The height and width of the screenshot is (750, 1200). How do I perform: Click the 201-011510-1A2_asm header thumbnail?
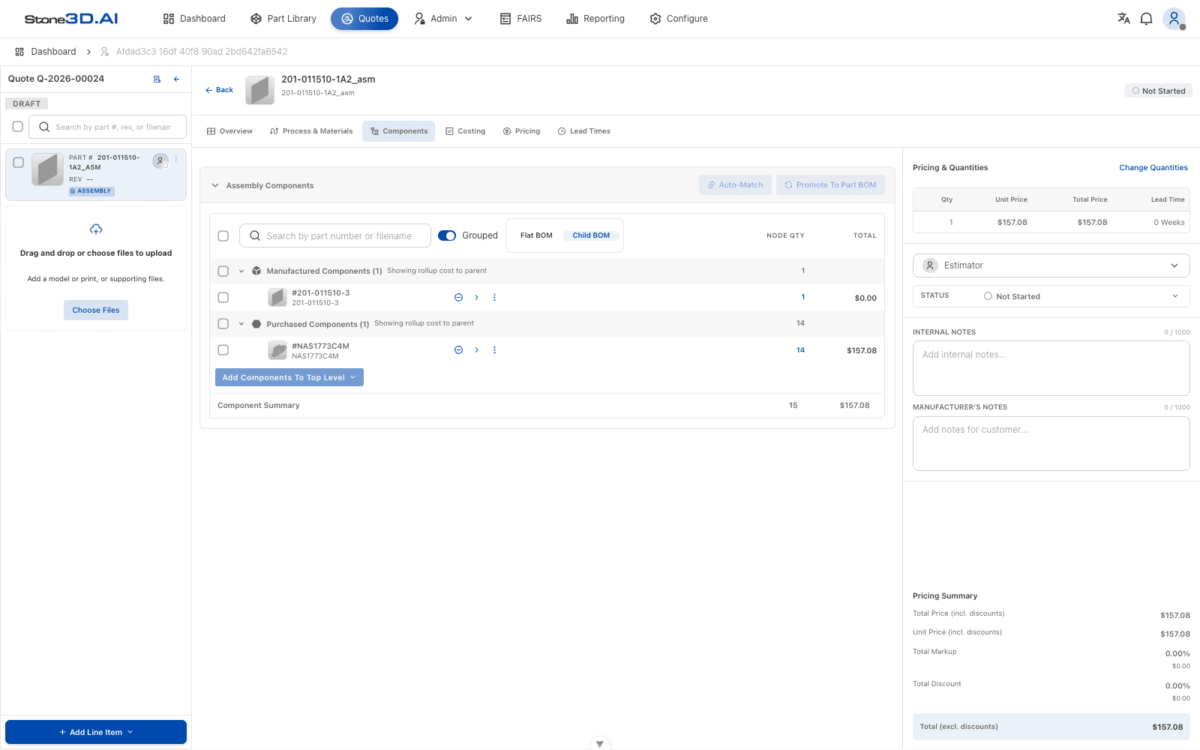coord(259,90)
